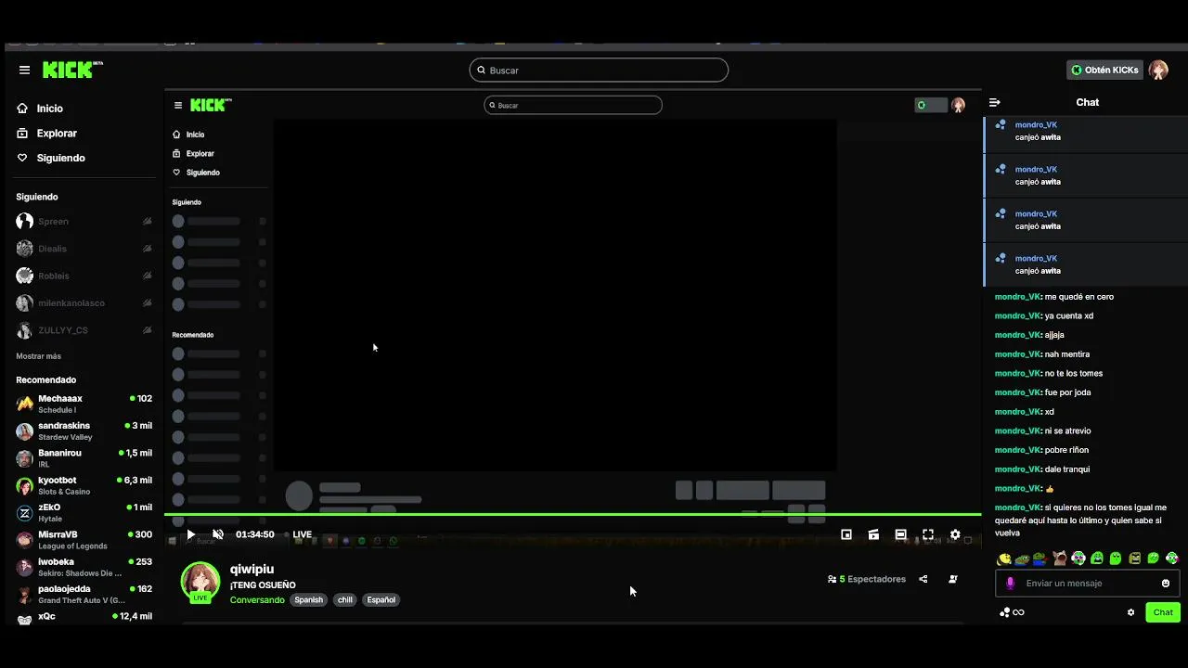The image size is (1188, 668).
Task: Insert the screaming cat emote
Action: pos(1060,559)
